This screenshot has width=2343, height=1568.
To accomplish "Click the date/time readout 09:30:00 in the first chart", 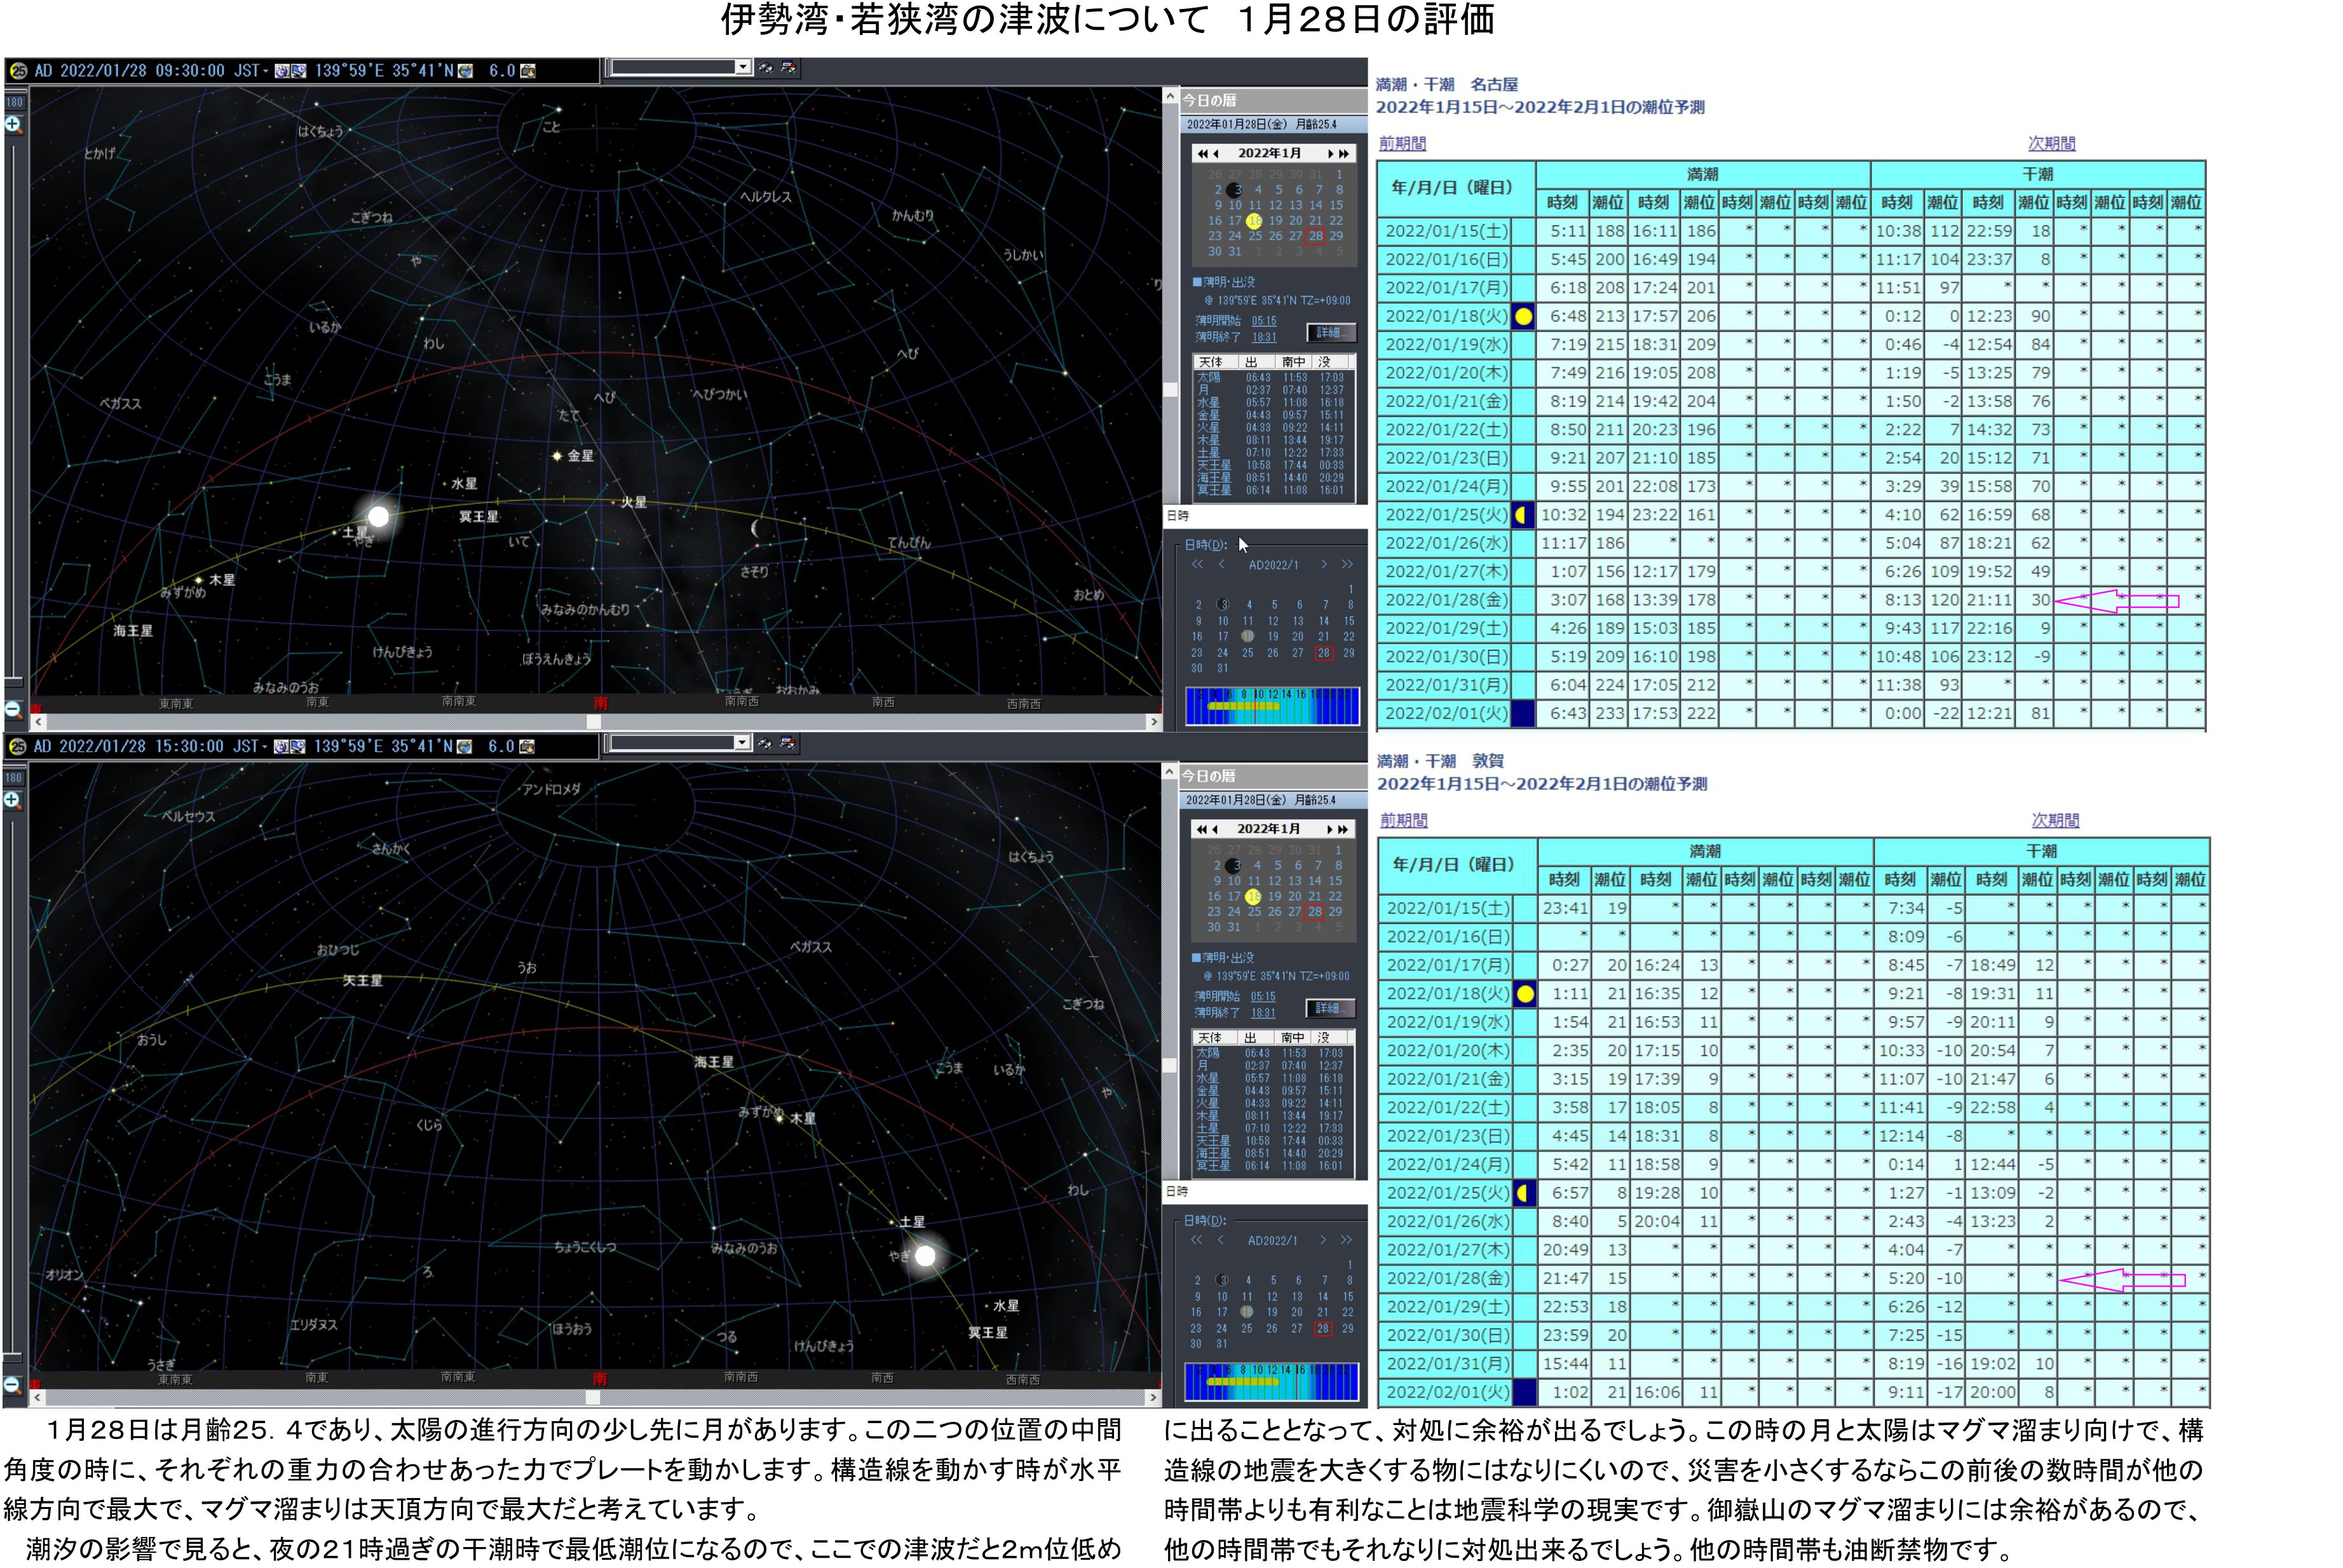I will (x=189, y=71).
